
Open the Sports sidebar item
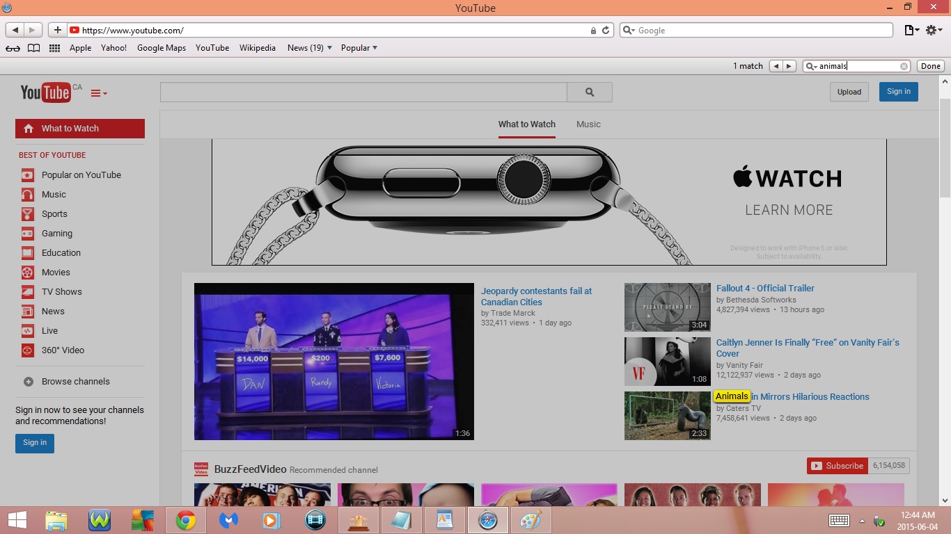click(54, 214)
